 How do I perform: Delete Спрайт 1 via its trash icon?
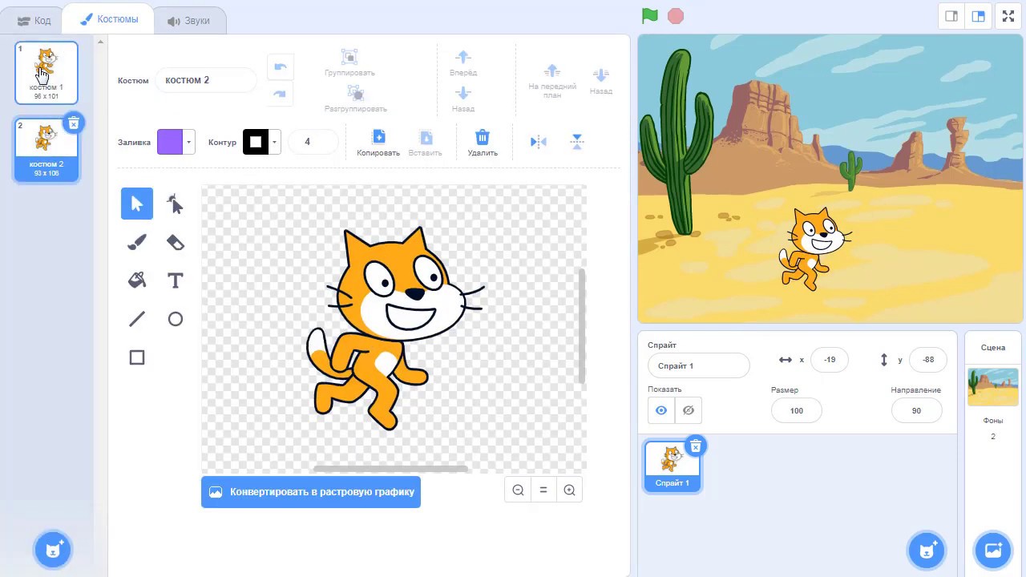point(696,446)
